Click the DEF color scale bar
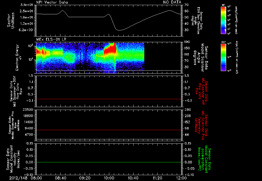The height and width of the screenshot is (181, 262). (223, 57)
